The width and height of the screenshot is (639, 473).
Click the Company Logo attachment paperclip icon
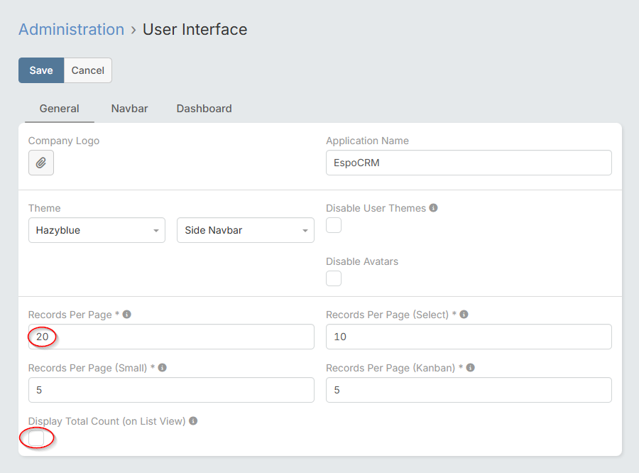coord(40,163)
